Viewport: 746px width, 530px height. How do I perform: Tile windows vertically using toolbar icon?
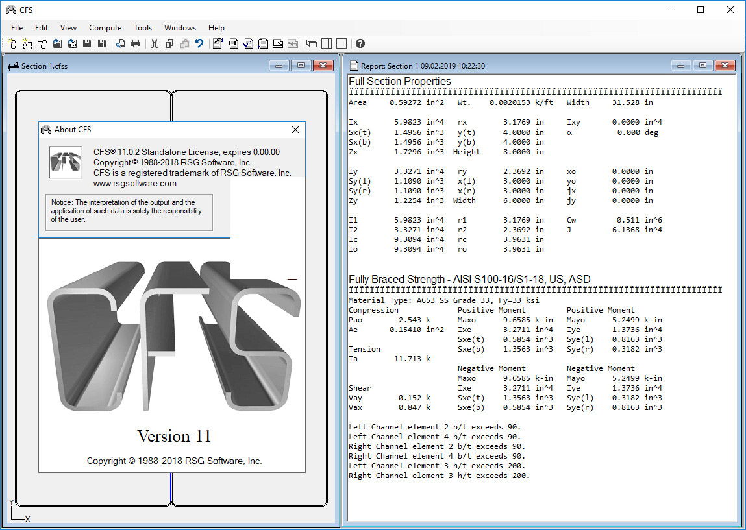pos(327,43)
